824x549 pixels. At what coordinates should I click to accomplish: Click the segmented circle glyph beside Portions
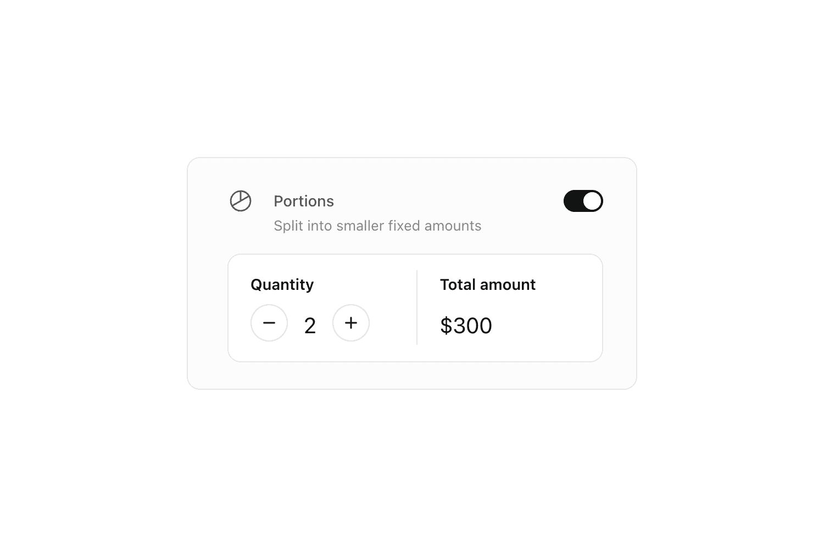coord(241,201)
